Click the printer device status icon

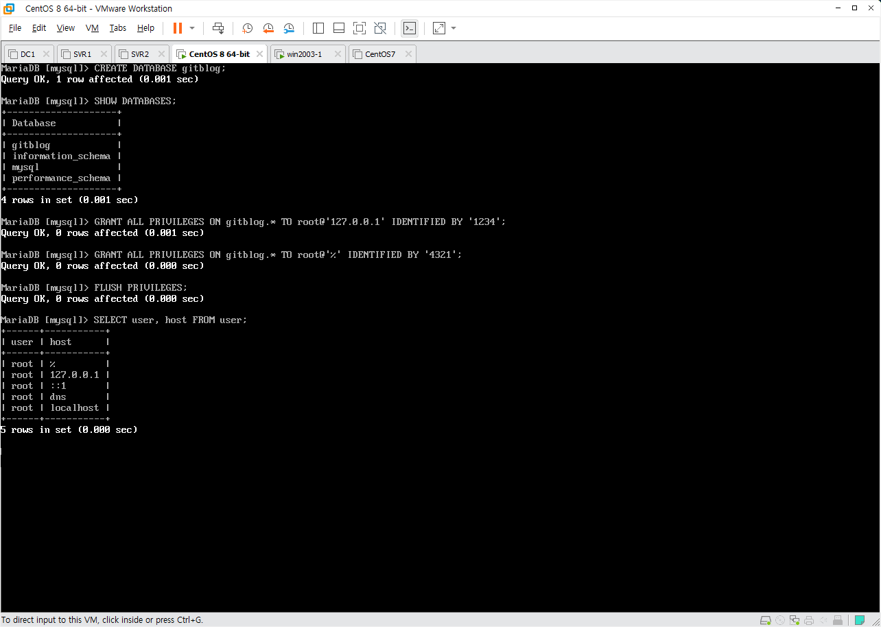(x=809, y=620)
